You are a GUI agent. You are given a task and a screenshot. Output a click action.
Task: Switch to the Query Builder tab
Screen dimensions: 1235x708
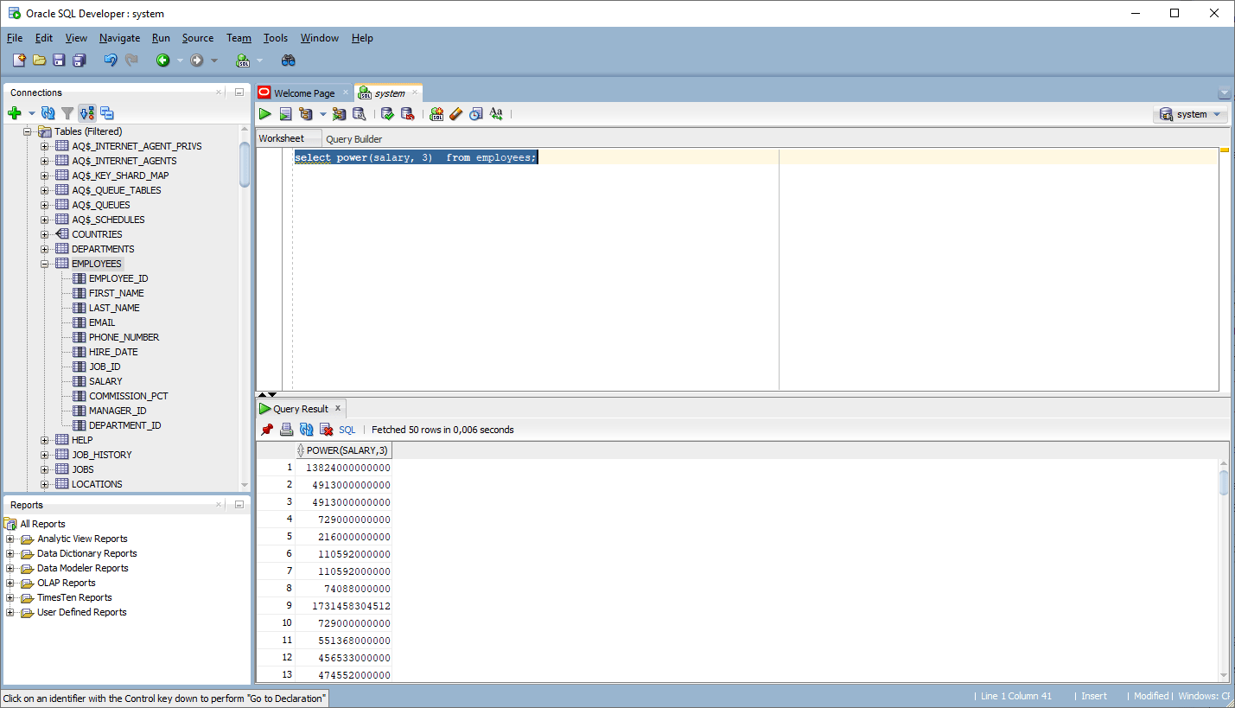(353, 138)
